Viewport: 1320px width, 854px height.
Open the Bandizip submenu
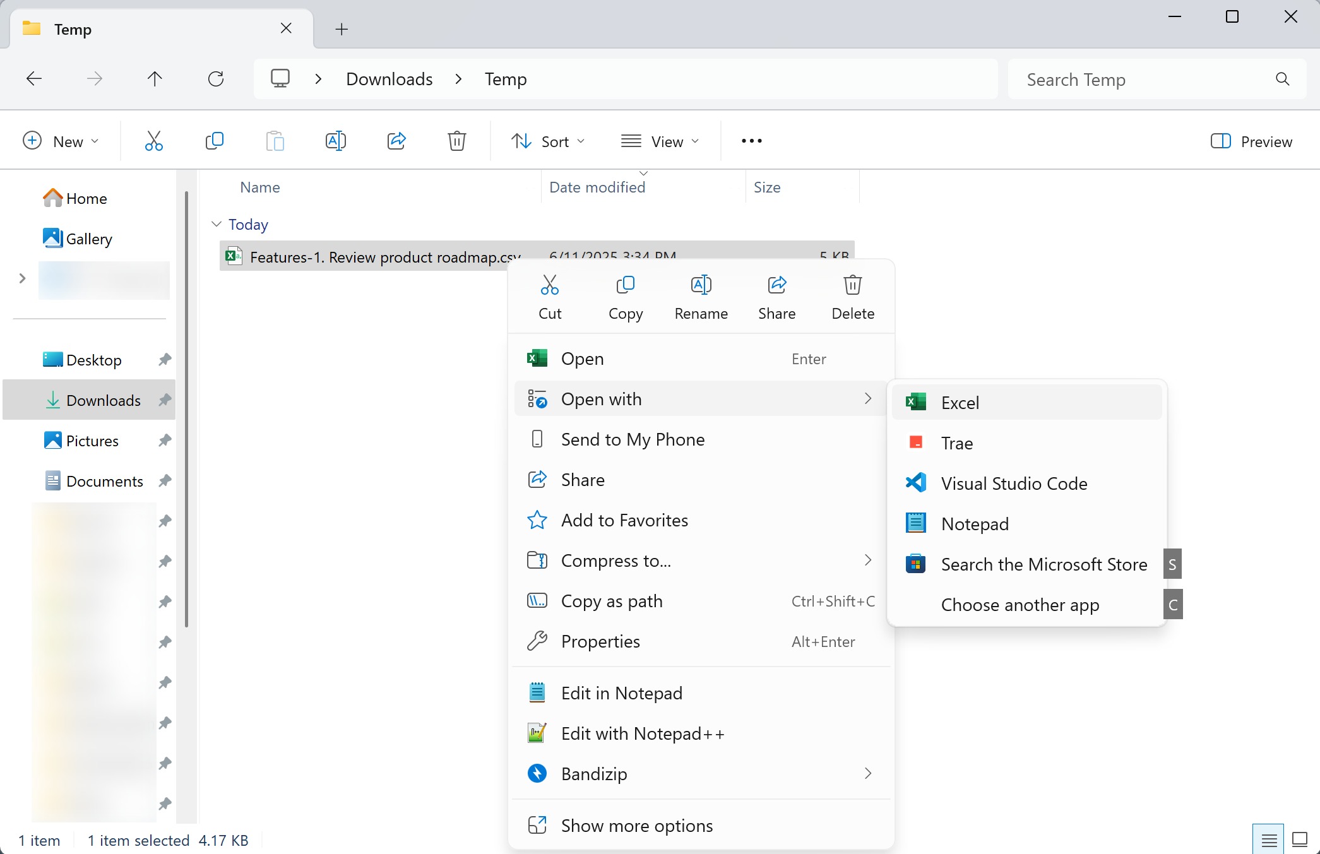tap(701, 774)
